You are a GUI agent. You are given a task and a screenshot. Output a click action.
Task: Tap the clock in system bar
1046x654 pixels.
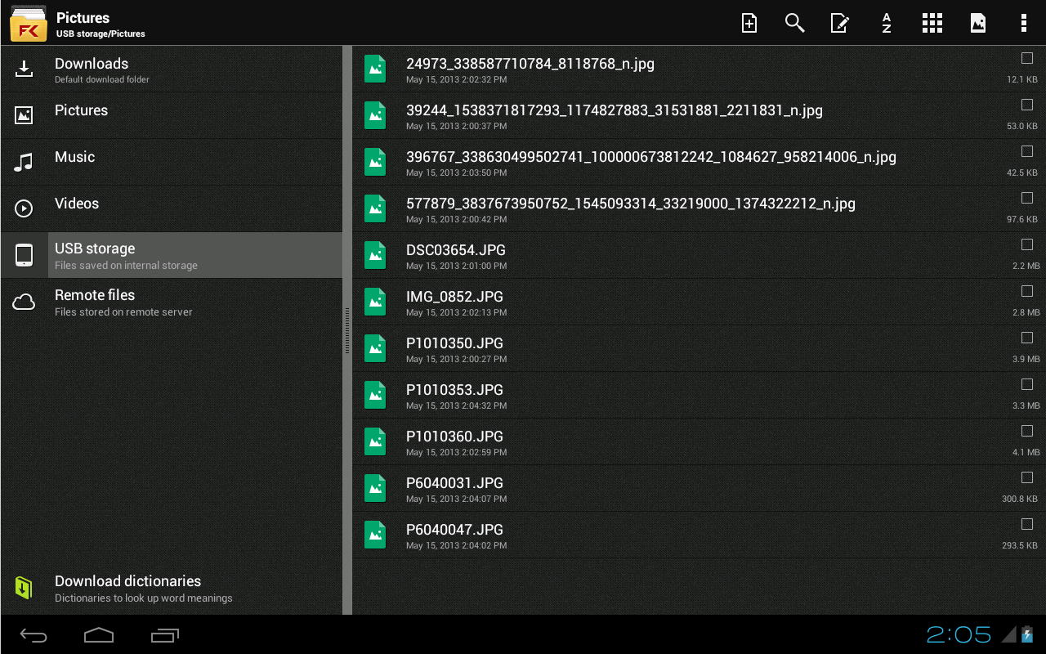click(x=959, y=634)
